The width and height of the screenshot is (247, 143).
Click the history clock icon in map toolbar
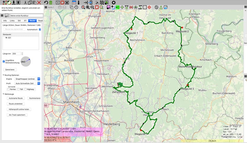point(76,7)
